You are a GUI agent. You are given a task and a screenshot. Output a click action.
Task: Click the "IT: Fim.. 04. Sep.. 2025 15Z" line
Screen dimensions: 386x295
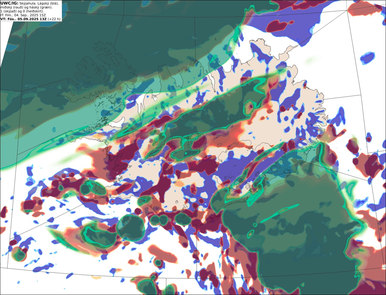(23, 15)
